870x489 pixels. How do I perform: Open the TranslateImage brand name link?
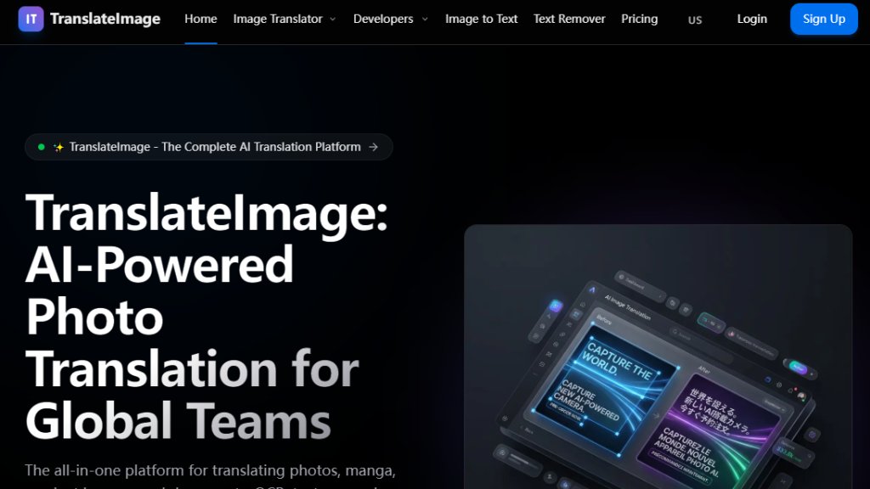pos(105,19)
